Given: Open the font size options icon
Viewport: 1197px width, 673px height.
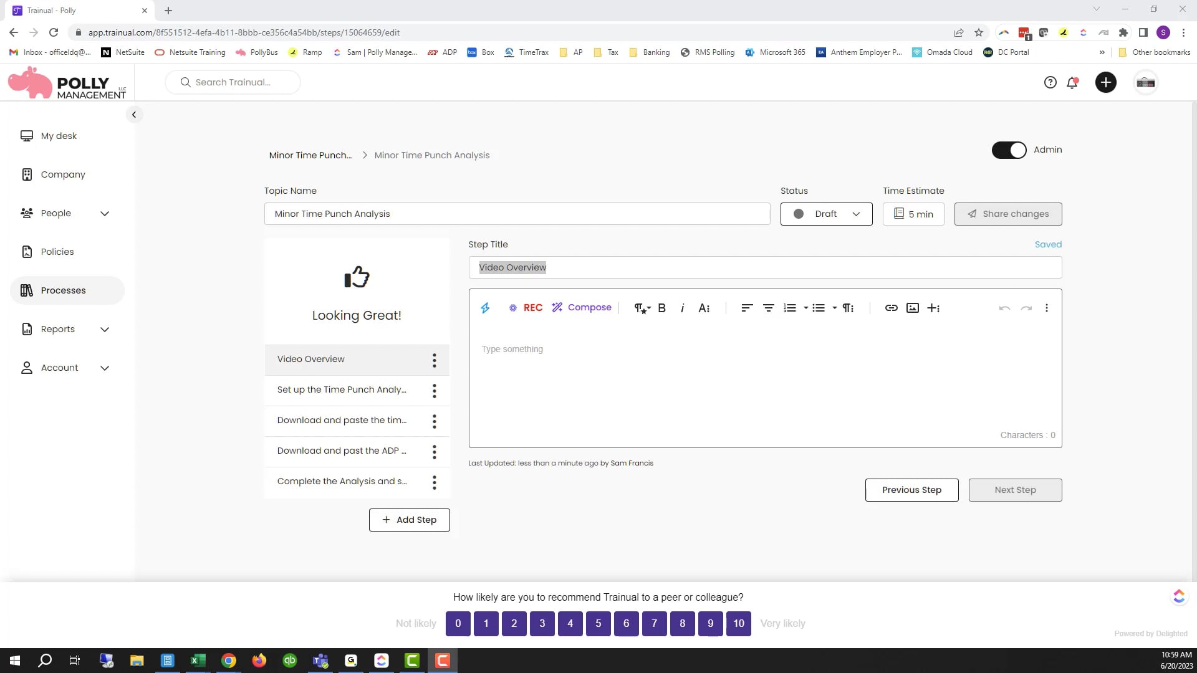Looking at the screenshot, I should click(704, 308).
